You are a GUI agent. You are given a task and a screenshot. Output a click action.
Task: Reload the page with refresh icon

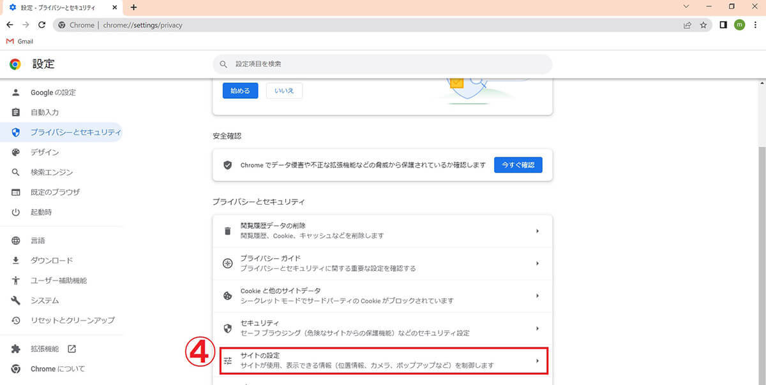pyautogui.click(x=42, y=25)
